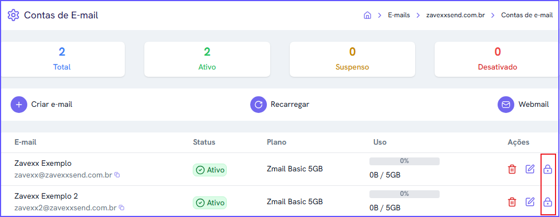The height and width of the screenshot is (217, 560).
Task: Select the Ativo count card
Action: (207, 59)
